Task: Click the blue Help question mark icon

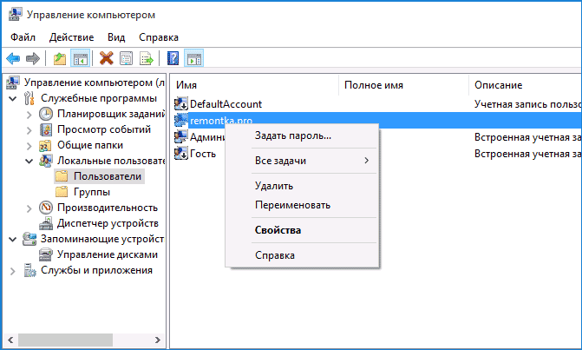Action: click(x=173, y=59)
